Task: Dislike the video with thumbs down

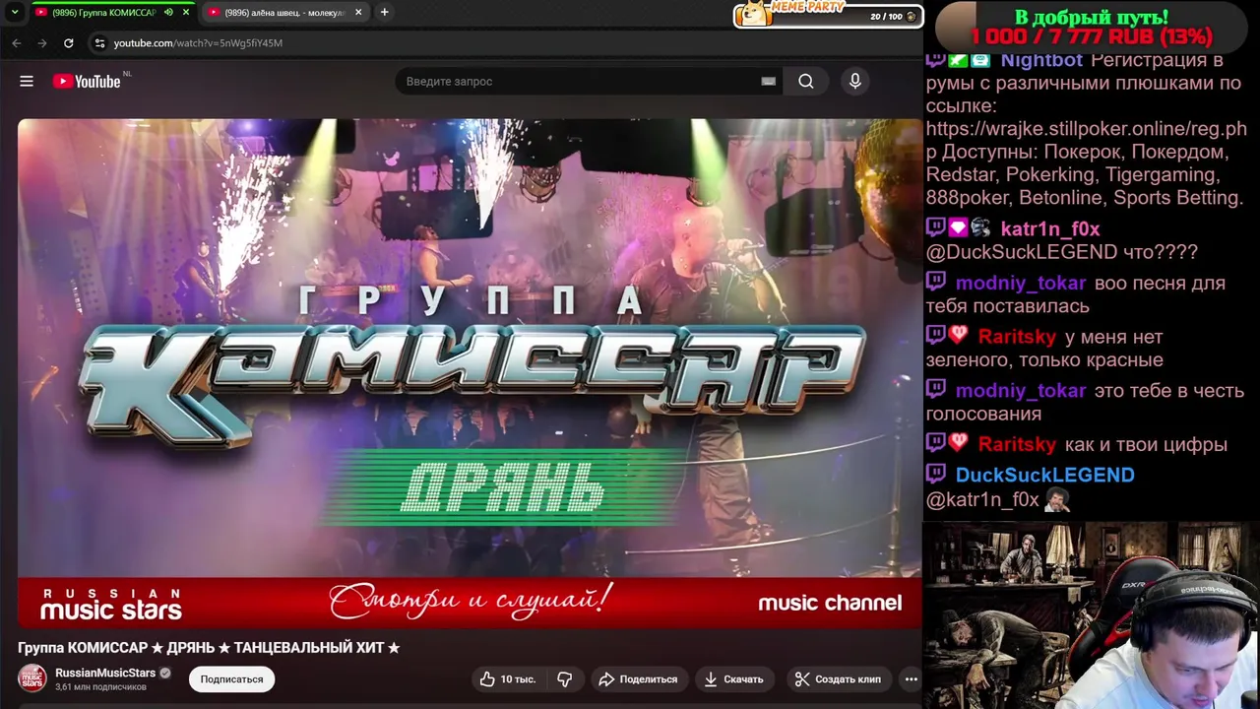Action: [565, 679]
